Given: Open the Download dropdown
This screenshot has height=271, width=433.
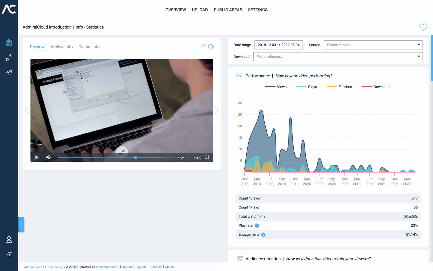Looking at the screenshot, I should [x=338, y=57].
